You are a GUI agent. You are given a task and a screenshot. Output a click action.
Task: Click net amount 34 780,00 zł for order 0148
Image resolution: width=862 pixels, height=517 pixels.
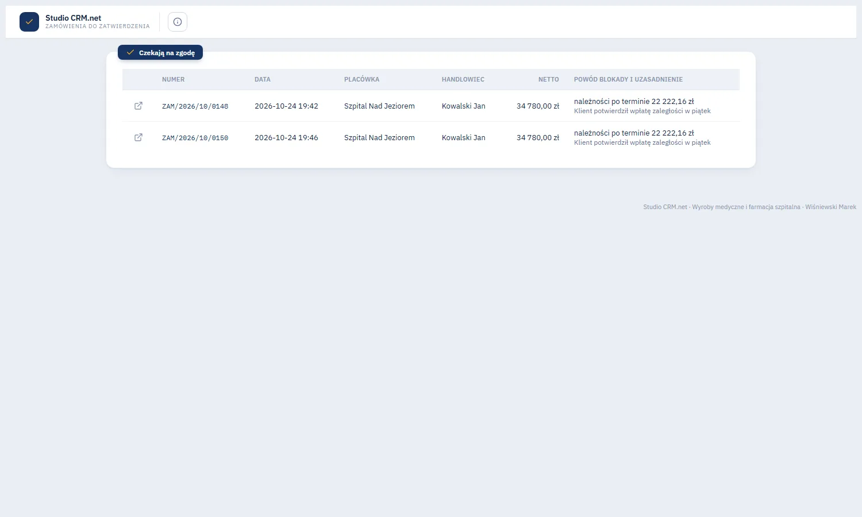click(x=538, y=106)
